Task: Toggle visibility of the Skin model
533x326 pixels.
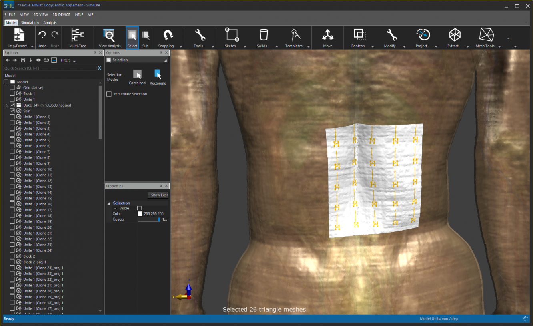Action: pos(12,111)
